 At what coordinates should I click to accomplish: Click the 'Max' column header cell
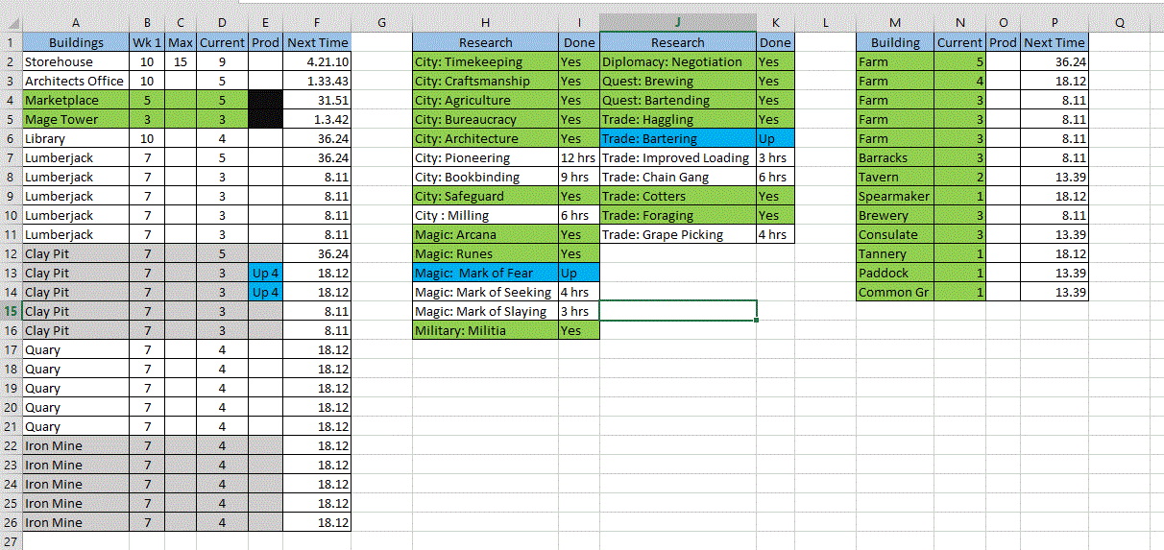click(x=181, y=42)
